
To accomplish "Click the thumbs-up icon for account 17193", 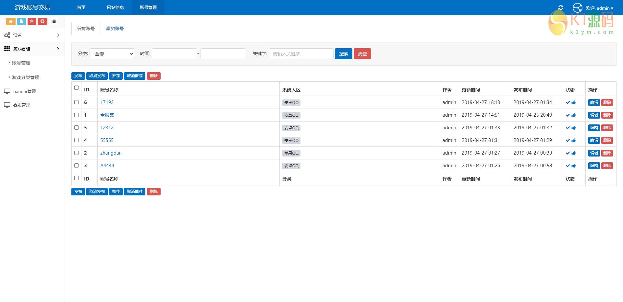I will click(574, 103).
